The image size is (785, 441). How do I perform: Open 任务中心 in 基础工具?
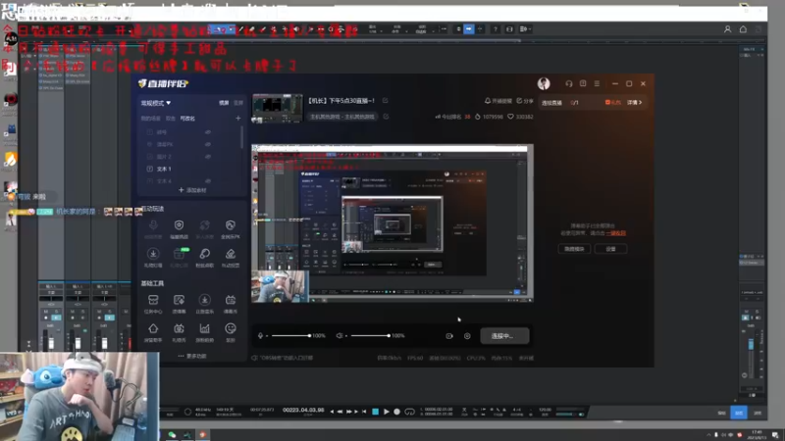point(153,300)
